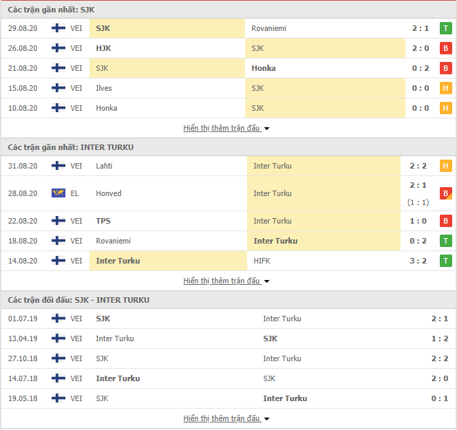Click the Finland flag in the 14.07.18 row
The width and height of the screenshot is (457, 430).
point(59,378)
